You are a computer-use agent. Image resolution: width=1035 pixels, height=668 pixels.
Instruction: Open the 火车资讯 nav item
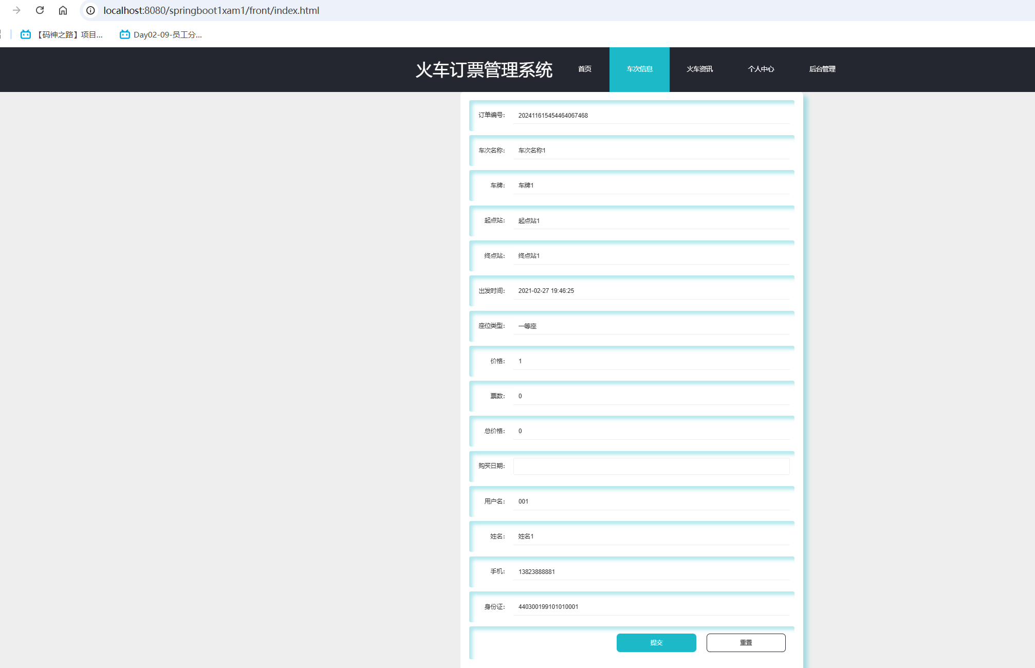click(699, 69)
